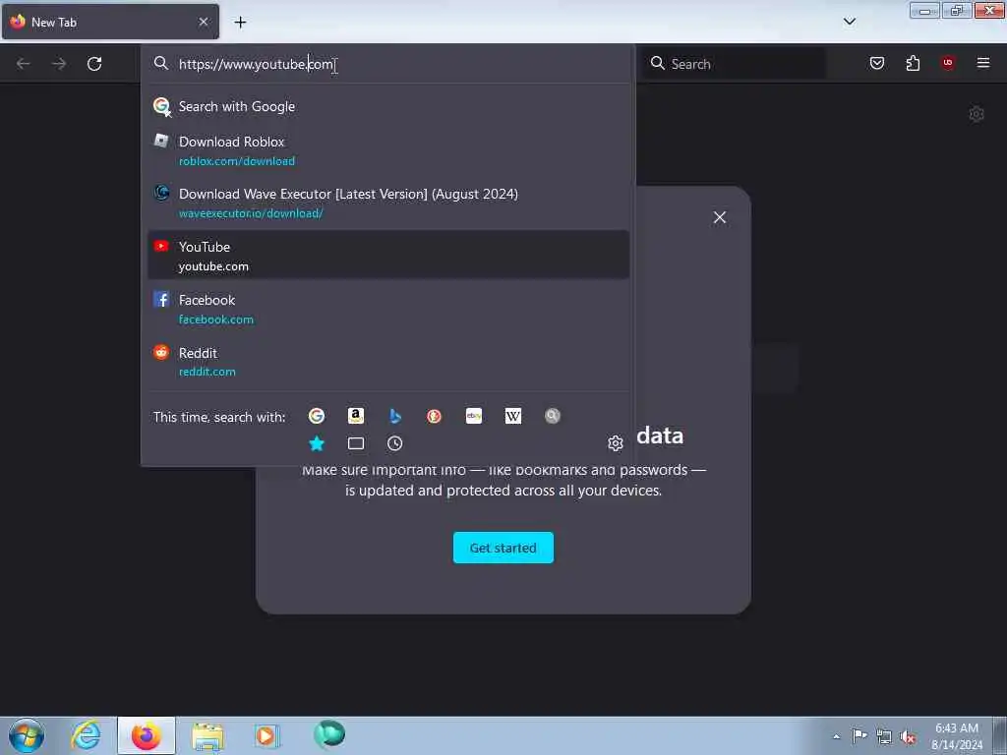This screenshot has height=755, width=1007.
Task: Open a new tab with the plus button
Action: coord(240,22)
